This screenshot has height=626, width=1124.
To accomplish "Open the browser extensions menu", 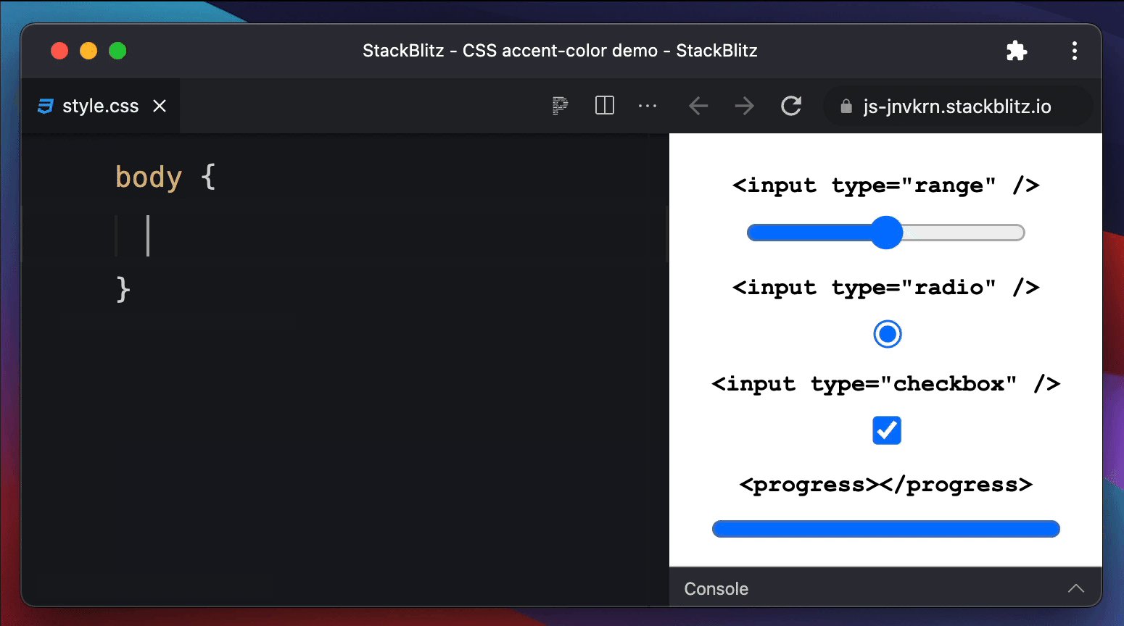I will pos(1017,51).
